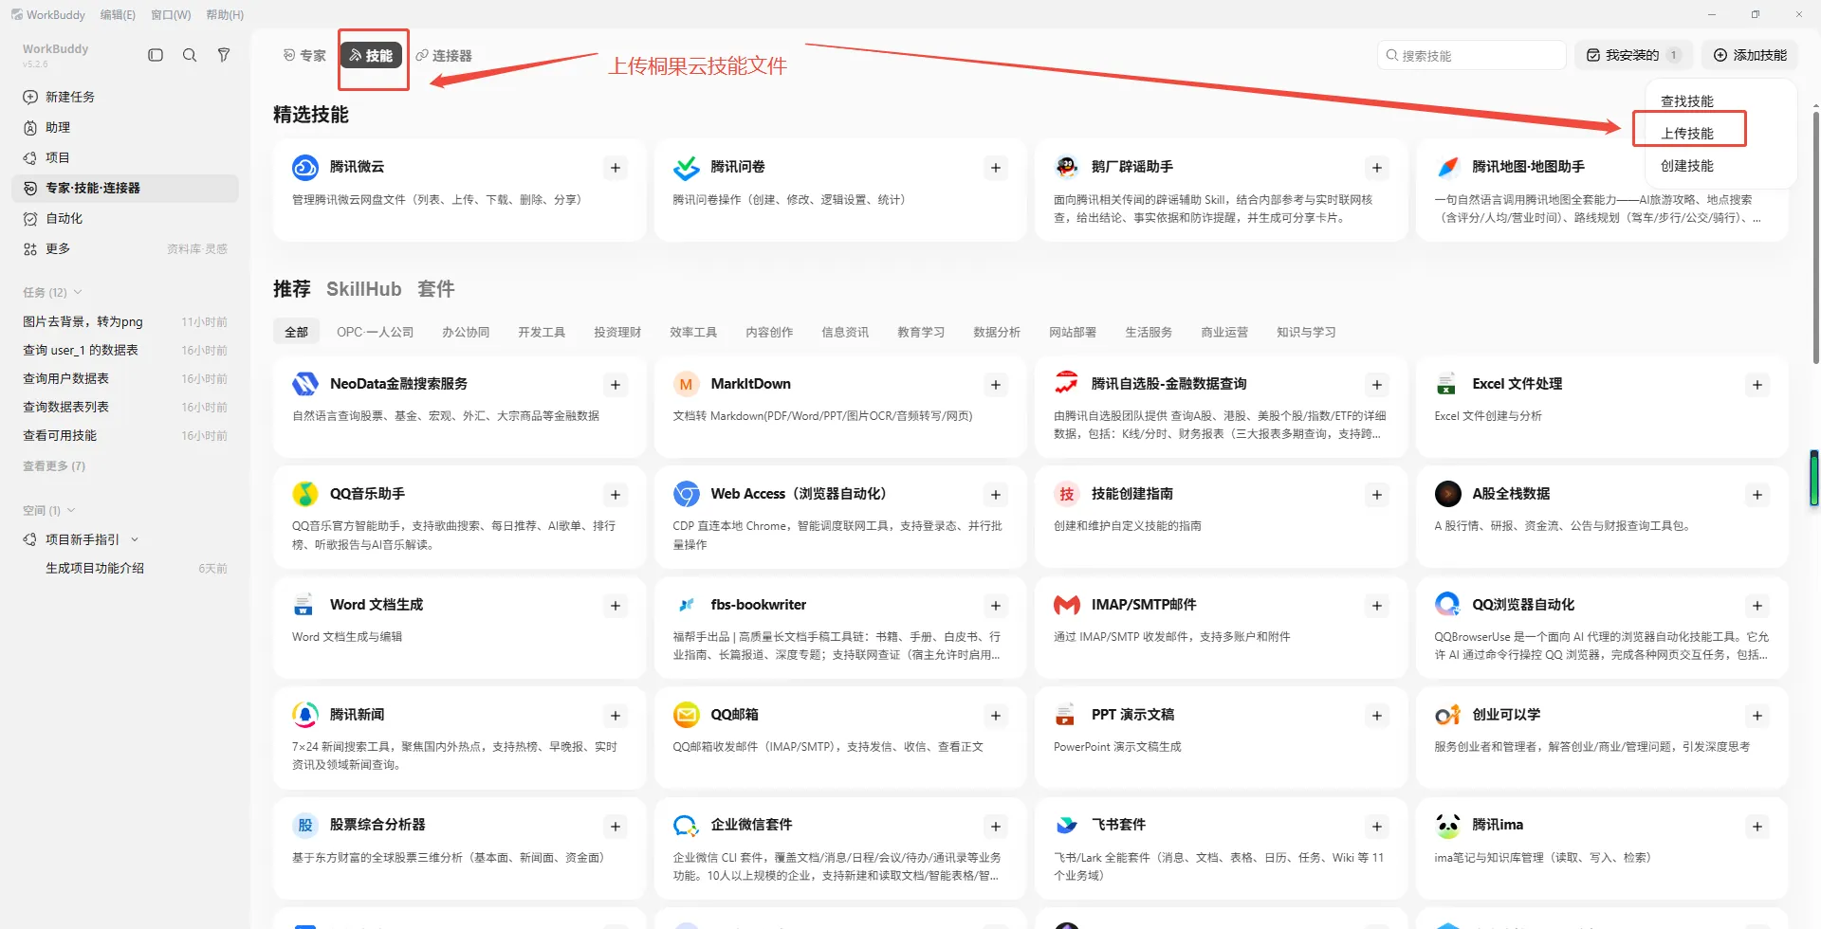The width and height of the screenshot is (1821, 929).
Task: Add 股票综合分析器 with plus icon
Action: point(616,827)
